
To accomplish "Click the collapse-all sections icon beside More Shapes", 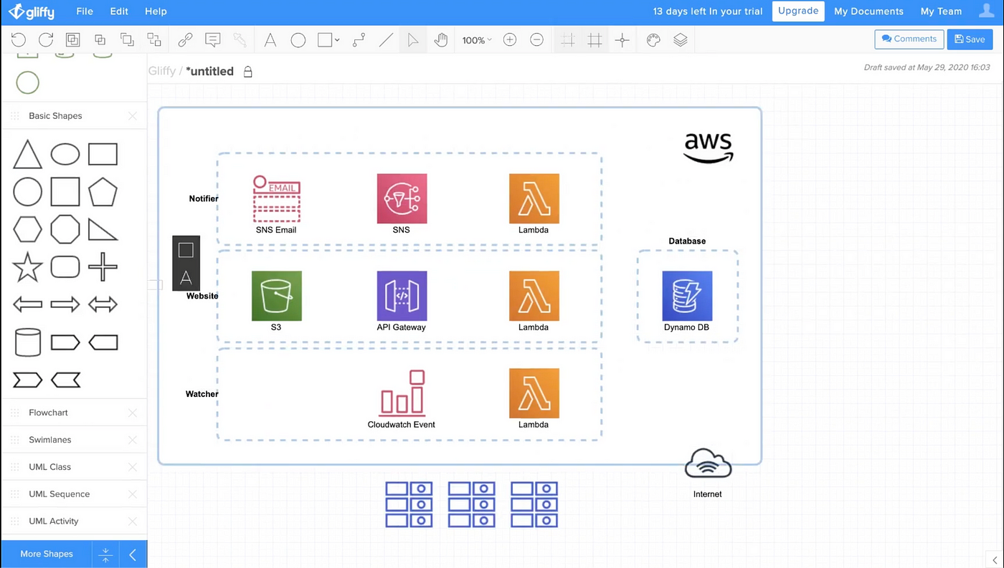I will click(105, 554).
